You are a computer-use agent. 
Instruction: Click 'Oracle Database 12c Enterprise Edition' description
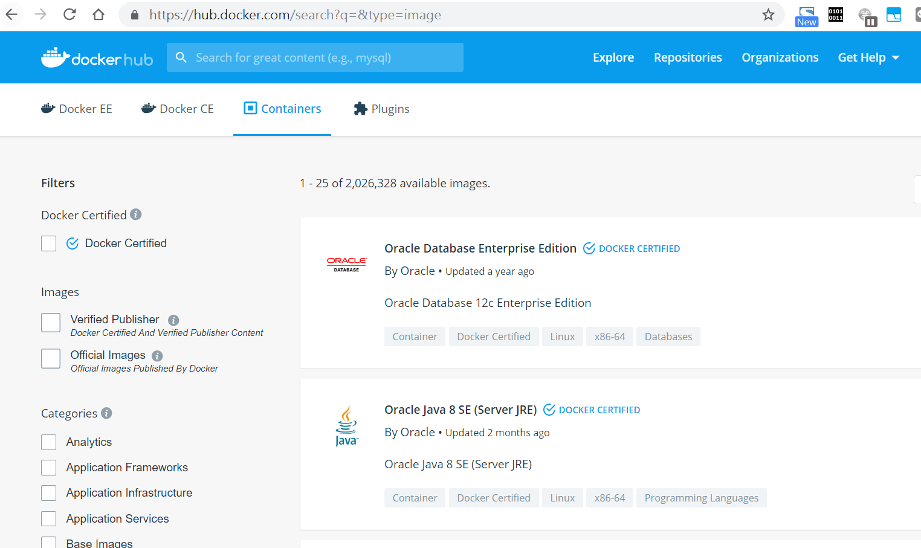click(488, 303)
